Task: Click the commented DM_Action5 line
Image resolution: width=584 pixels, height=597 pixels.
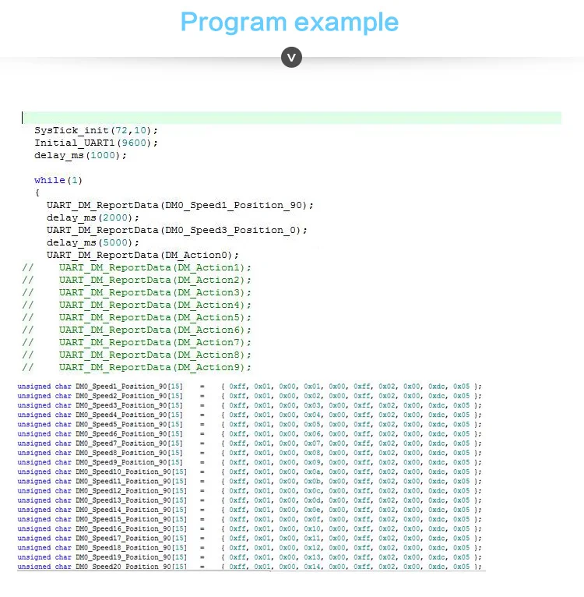Action: coord(136,317)
